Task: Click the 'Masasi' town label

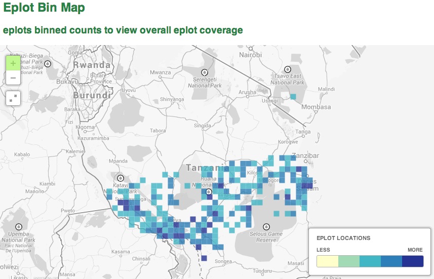Action: coord(296,263)
